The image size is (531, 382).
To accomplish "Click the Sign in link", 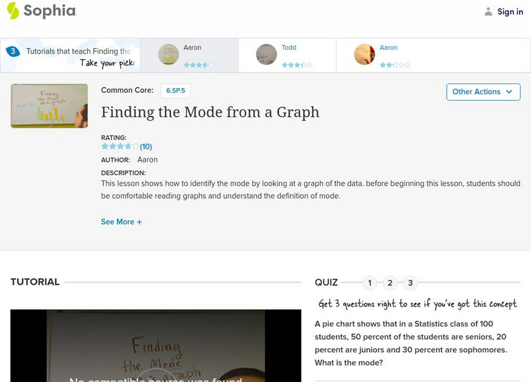I will 510,11.
